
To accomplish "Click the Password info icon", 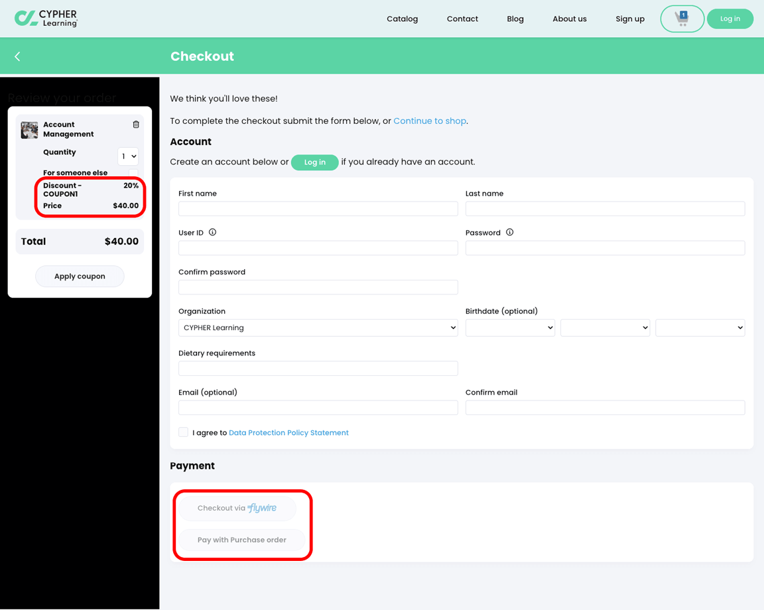I will tap(509, 233).
